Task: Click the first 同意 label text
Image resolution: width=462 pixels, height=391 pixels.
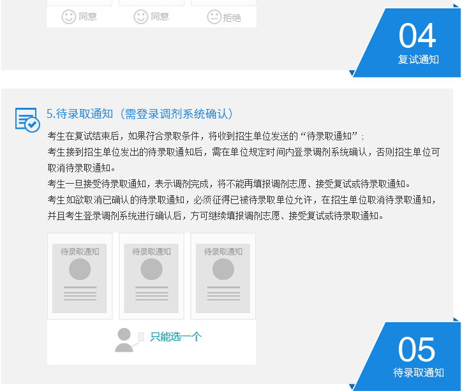Action: click(x=88, y=17)
